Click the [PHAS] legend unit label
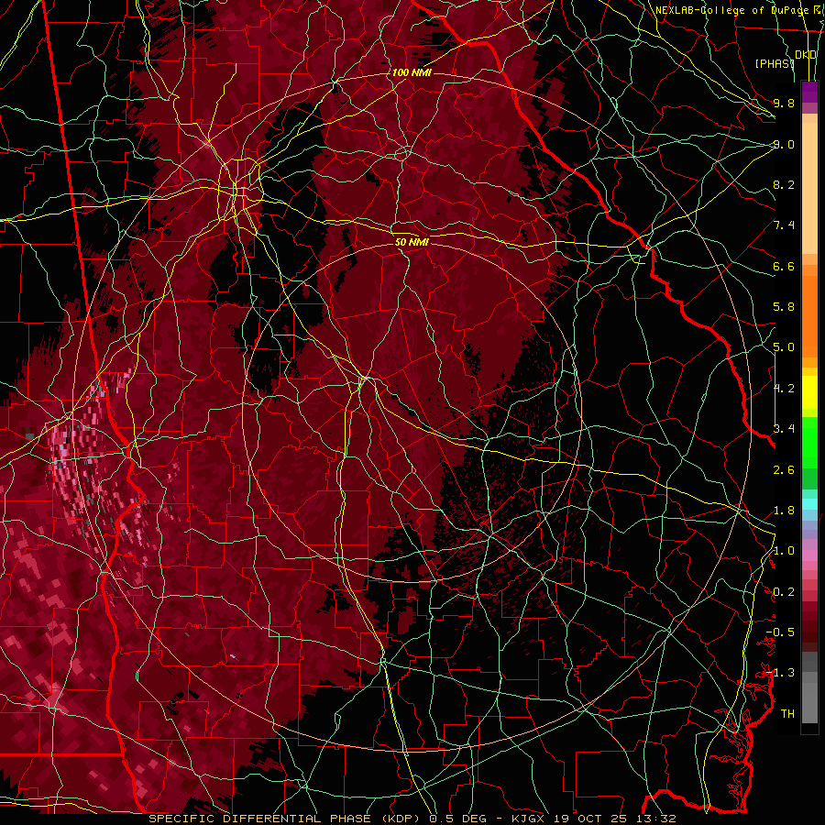This screenshot has height=825, width=825. [775, 63]
